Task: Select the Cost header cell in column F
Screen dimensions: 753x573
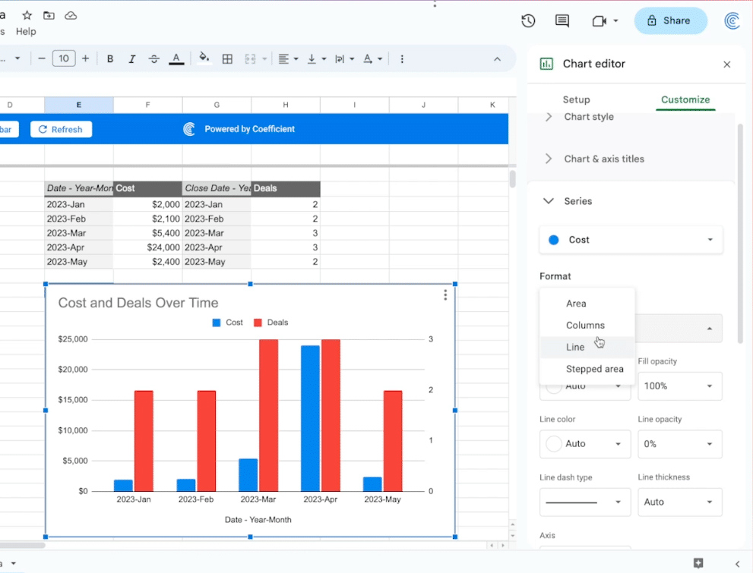Action: (x=148, y=188)
